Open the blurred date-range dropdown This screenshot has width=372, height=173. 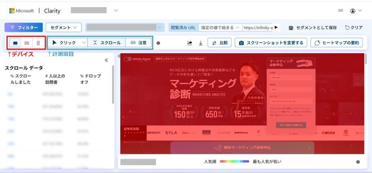[x=125, y=27]
